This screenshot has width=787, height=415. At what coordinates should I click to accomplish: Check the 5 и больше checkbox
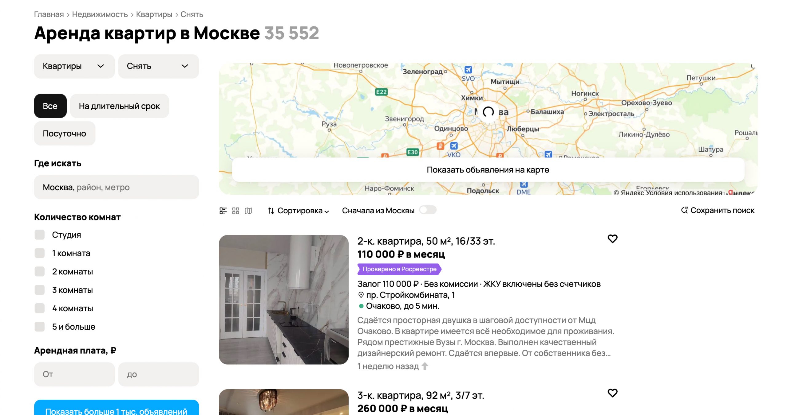(x=40, y=327)
